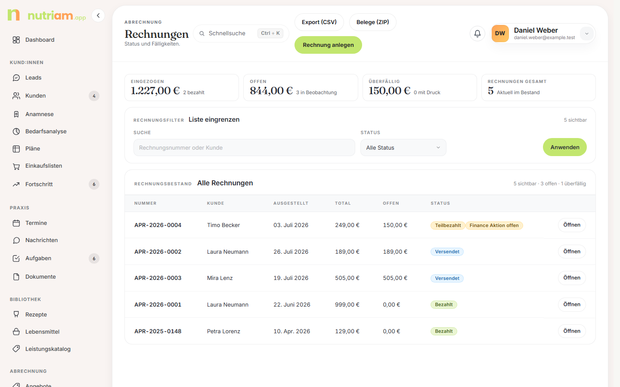The height and width of the screenshot is (387, 620).
Task: Click the Termine calendar icon
Action: (x=16, y=223)
